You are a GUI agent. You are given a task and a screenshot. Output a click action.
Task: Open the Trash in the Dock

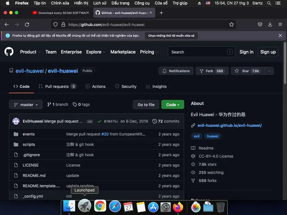[220, 207]
